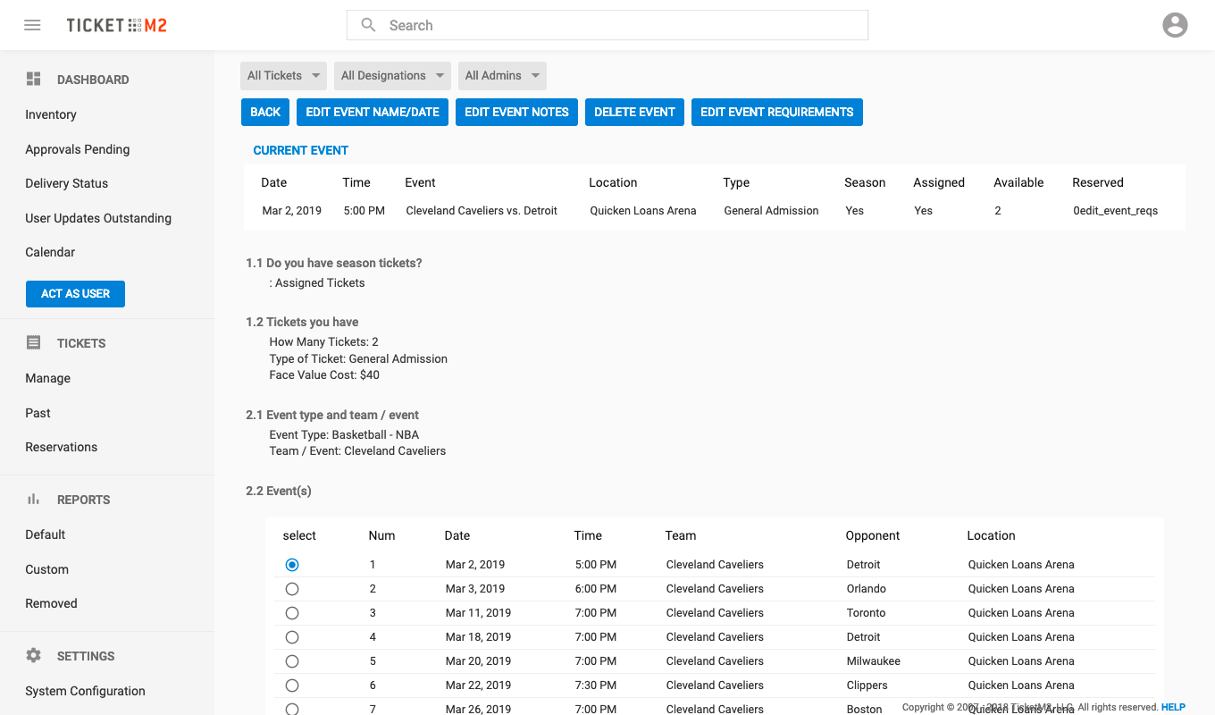The width and height of the screenshot is (1215, 715).
Task: Click the search magnifier icon
Action: [x=368, y=25]
